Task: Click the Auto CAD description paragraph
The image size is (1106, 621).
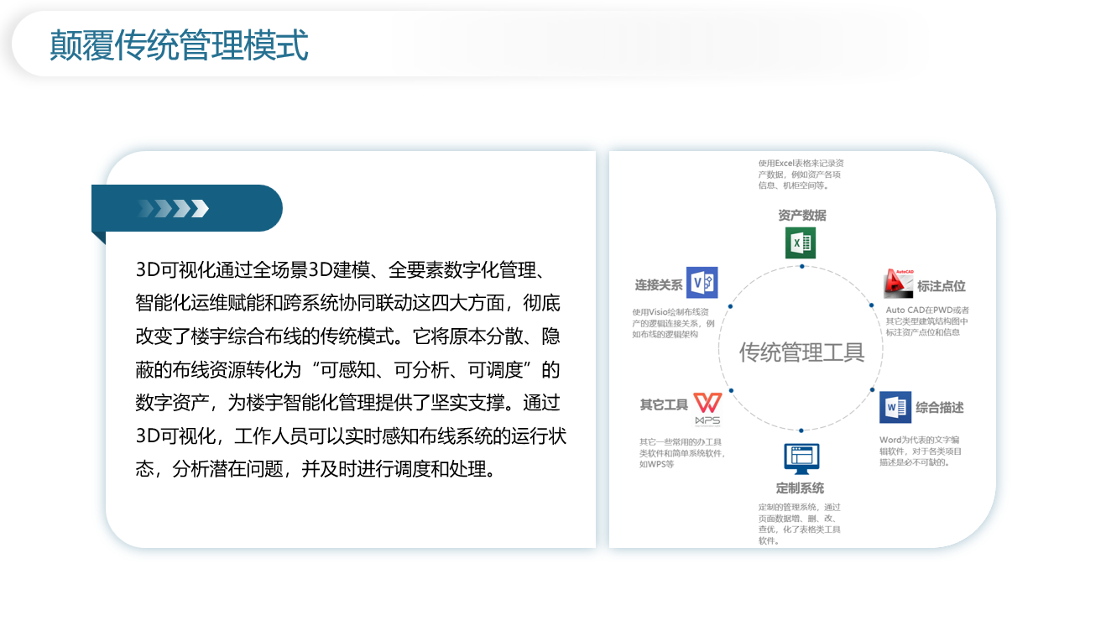Action: (x=927, y=321)
